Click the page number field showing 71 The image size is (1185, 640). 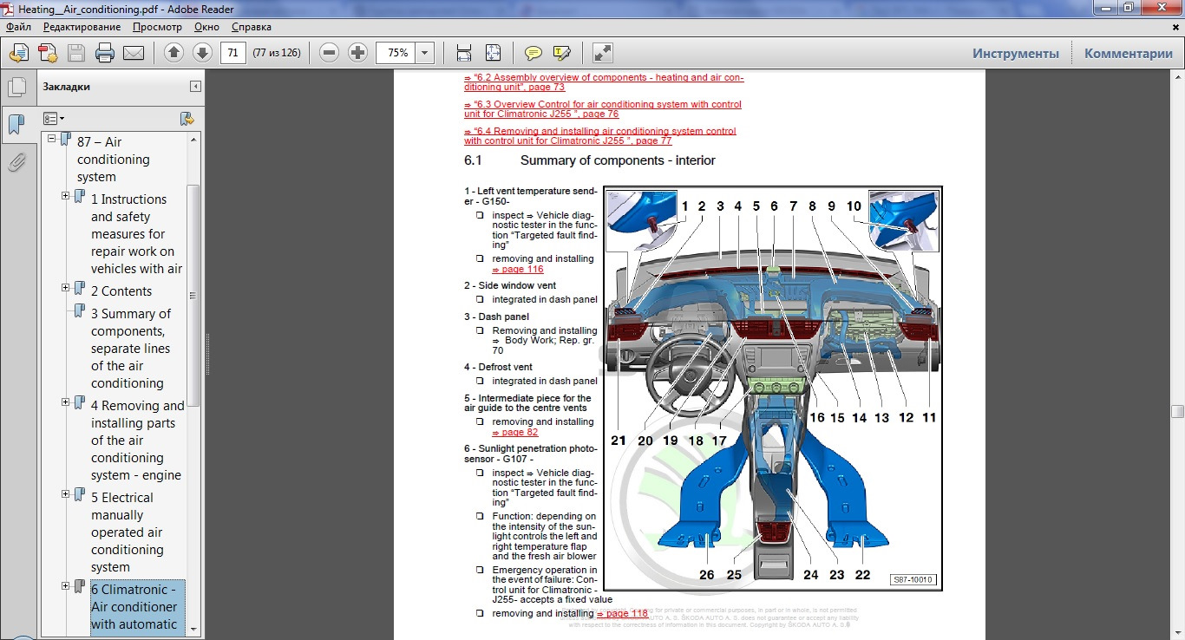234,53
